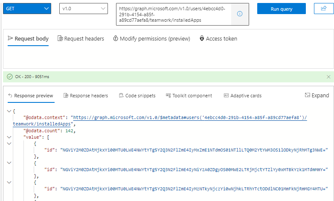Viewport: 334px width, 201px height.
Task: Open the @odata.context metadata URL link
Action: coord(160,121)
